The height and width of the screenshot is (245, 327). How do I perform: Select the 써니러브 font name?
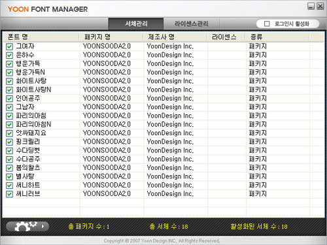click(28, 193)
